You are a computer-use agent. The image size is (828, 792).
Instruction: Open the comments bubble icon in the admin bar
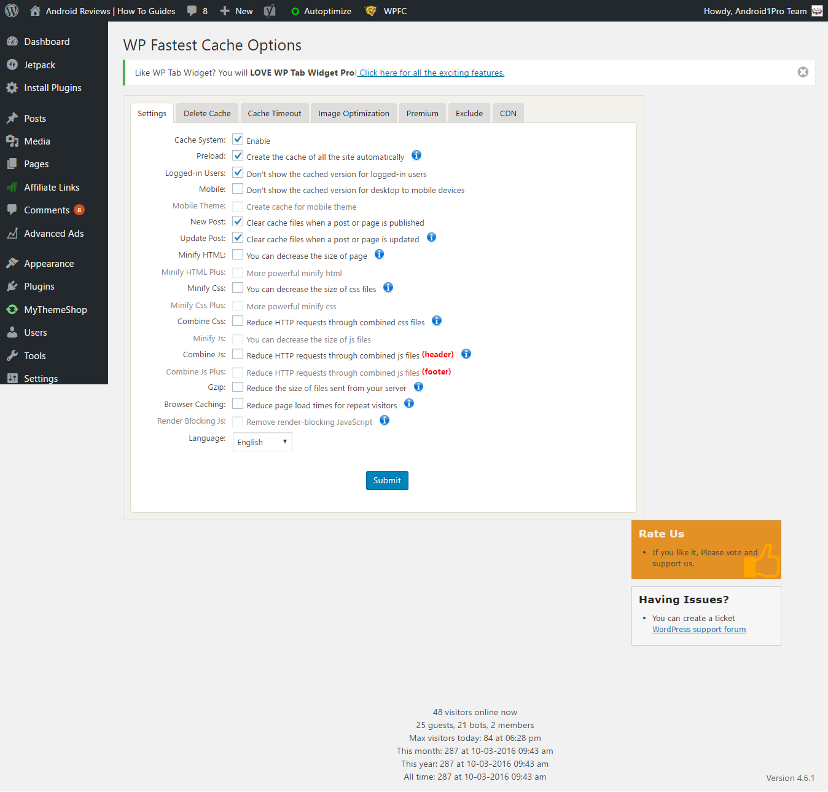click(x=192, y=11)
